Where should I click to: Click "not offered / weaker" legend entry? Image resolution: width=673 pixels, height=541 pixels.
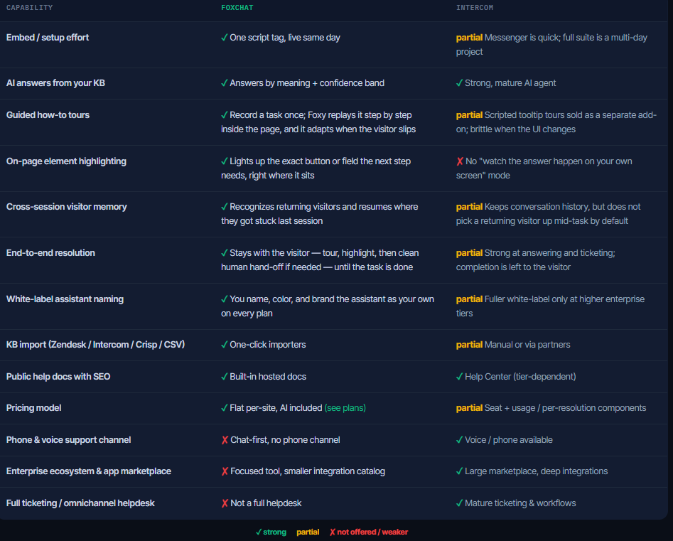369,532
